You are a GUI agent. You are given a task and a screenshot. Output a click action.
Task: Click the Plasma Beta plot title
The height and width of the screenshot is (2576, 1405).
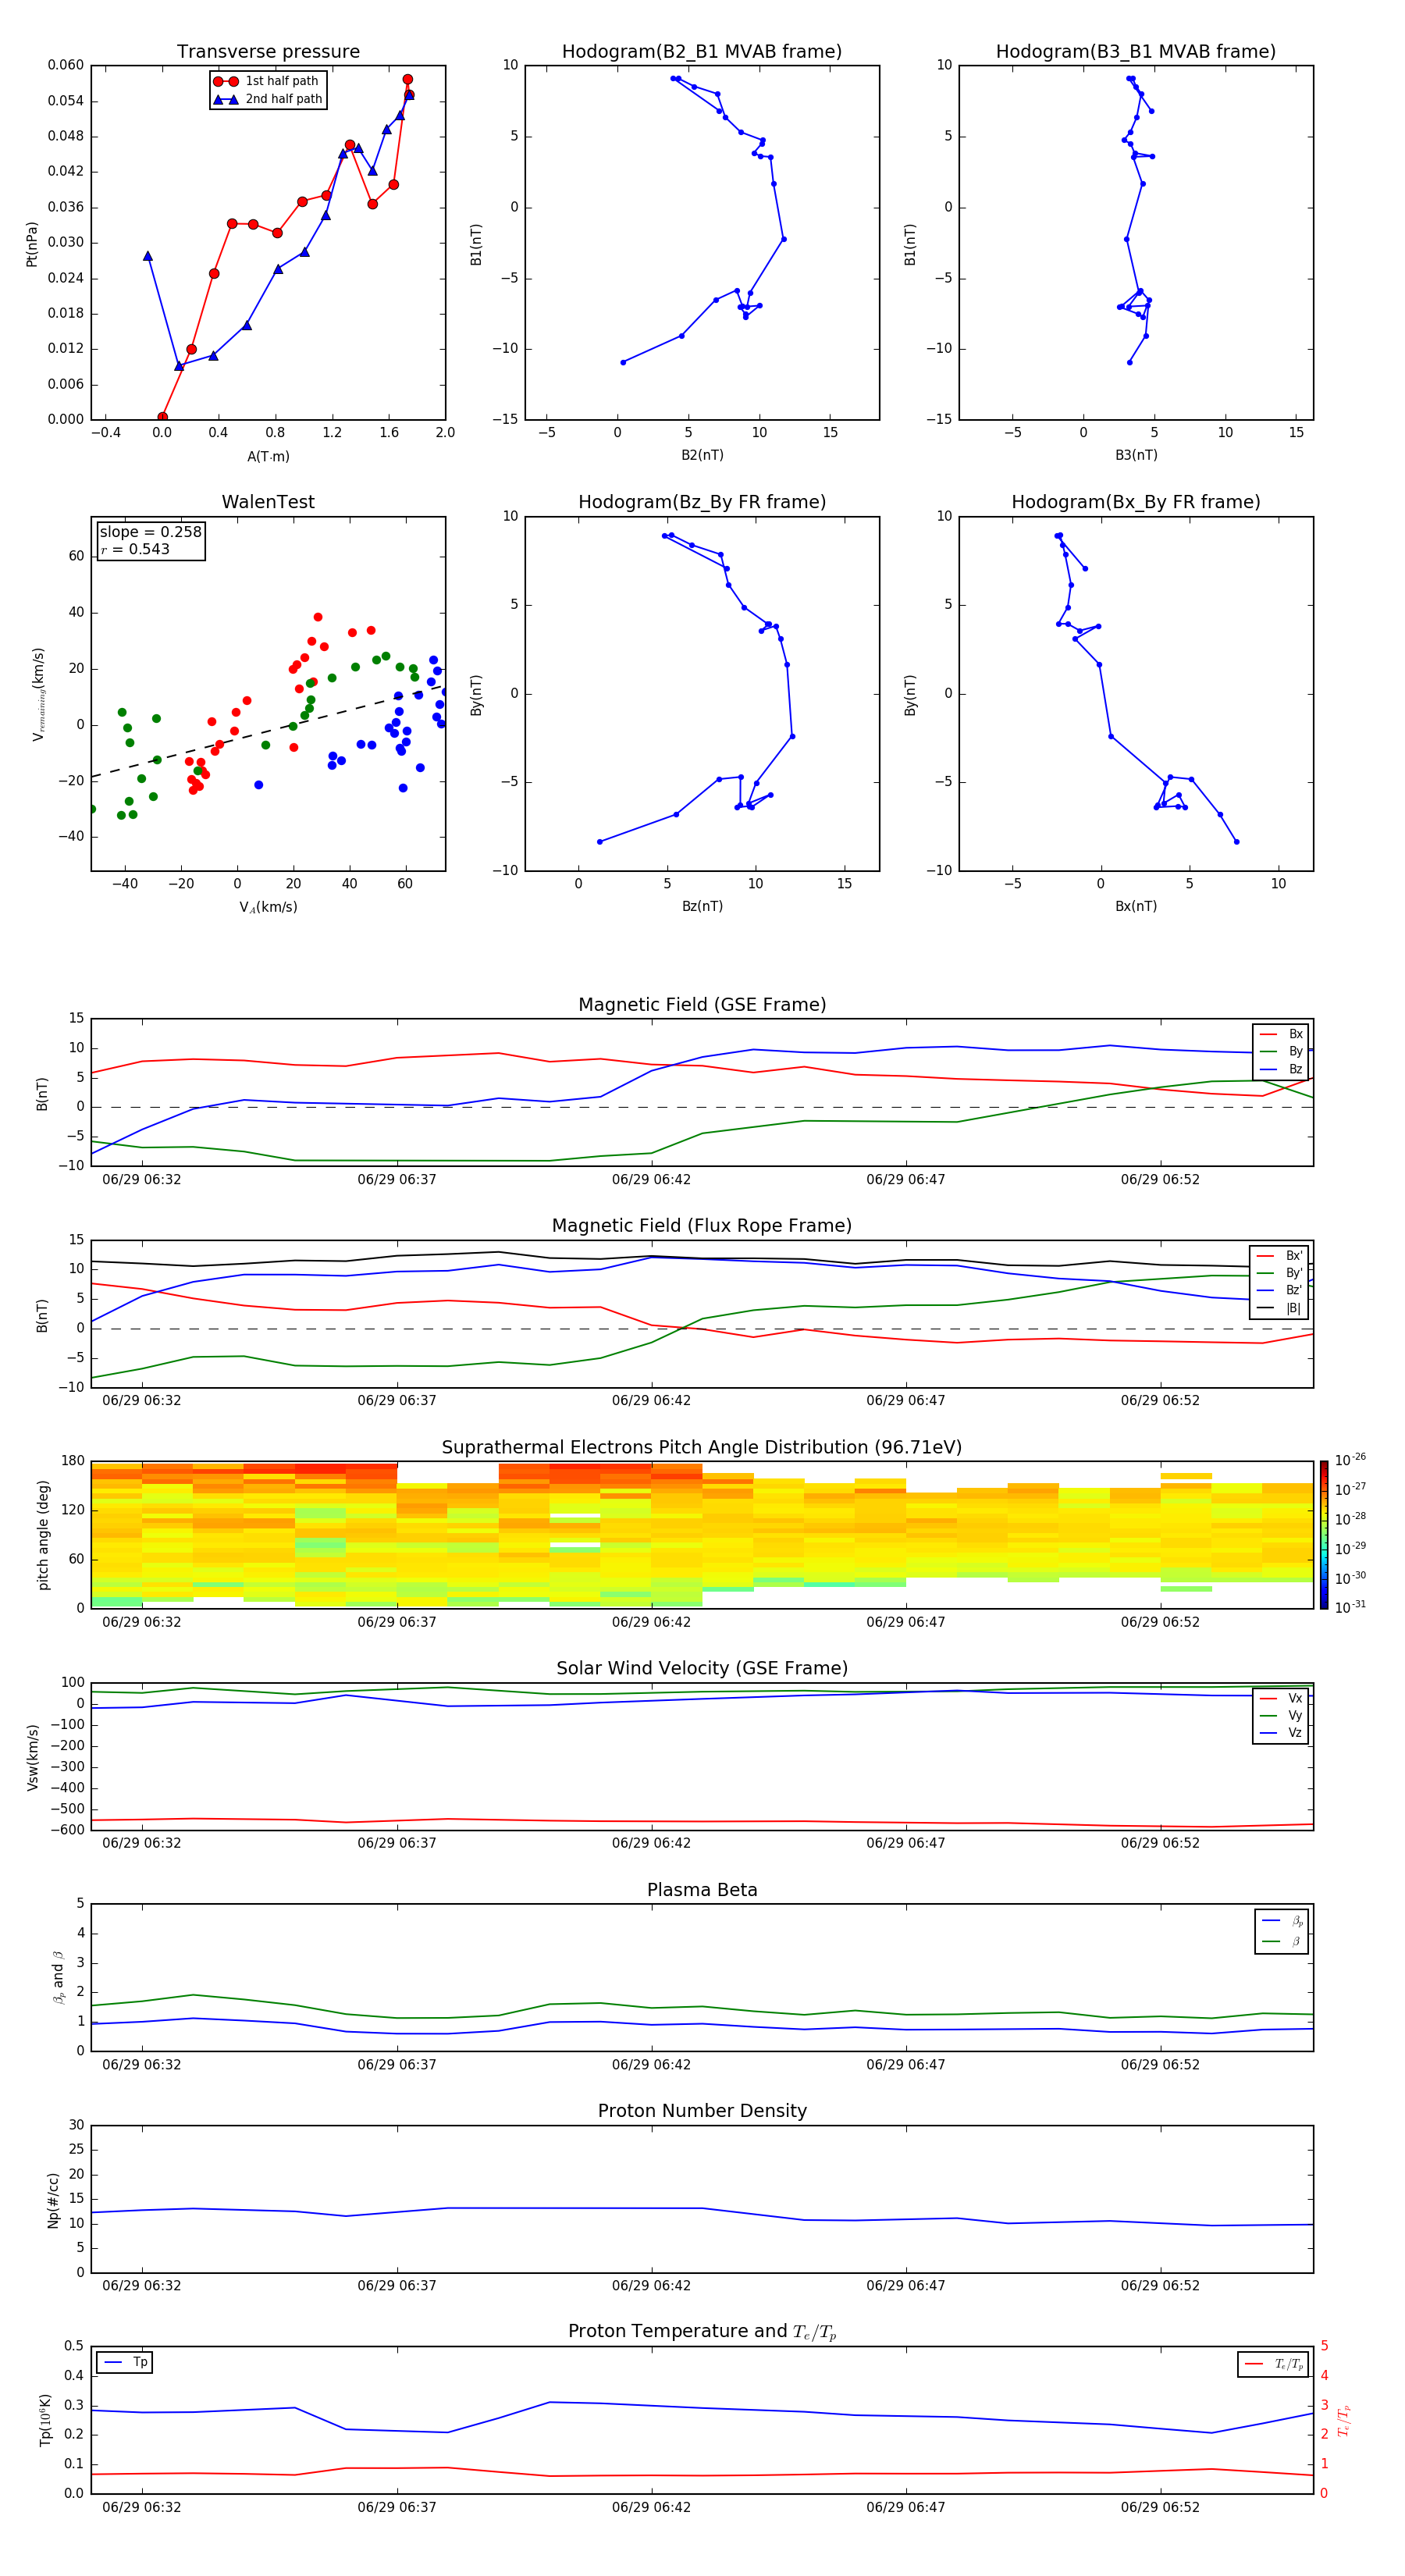[702, 1891]
